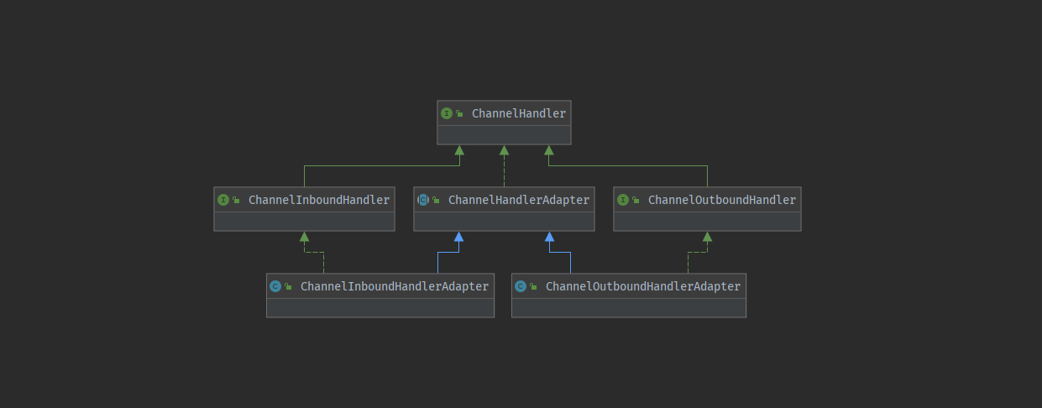Viewport: 1042px width, 408px height.
Task: Click the empty compartment under ChannelHandlerAdapter
Action: [x=504, y=221]
